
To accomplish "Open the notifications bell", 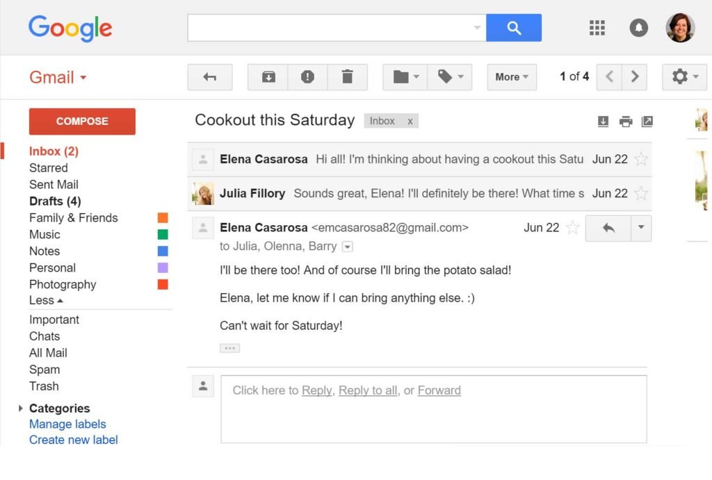I will click(x=638, y=27).
